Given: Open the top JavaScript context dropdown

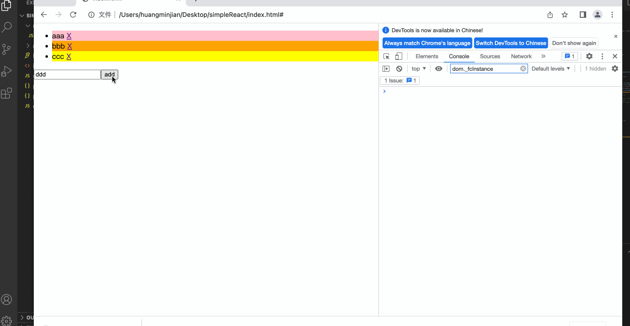Looking at the screenshot, I should coord(419,68).
